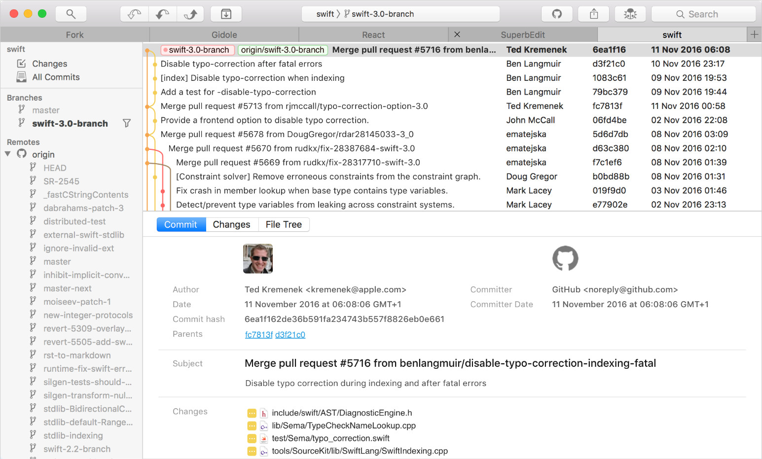The height and width of the screenshot is (459, 762).
Task: Open the File Tree tab
Action: point(284,224)
